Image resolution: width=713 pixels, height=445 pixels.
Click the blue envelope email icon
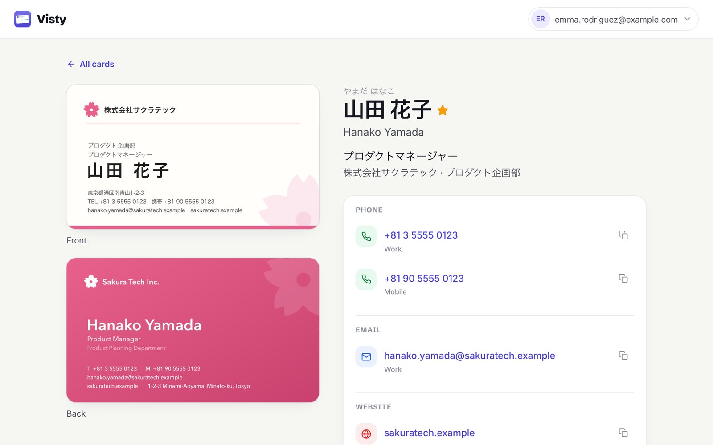tap(366, 356)
